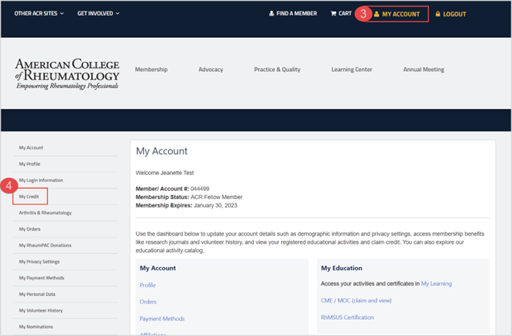Click the Payment Methods dashboard link
512x336 pixels.
(162, 319)
